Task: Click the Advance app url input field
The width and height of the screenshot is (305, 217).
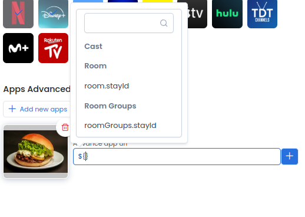Action: coord(177,156)
